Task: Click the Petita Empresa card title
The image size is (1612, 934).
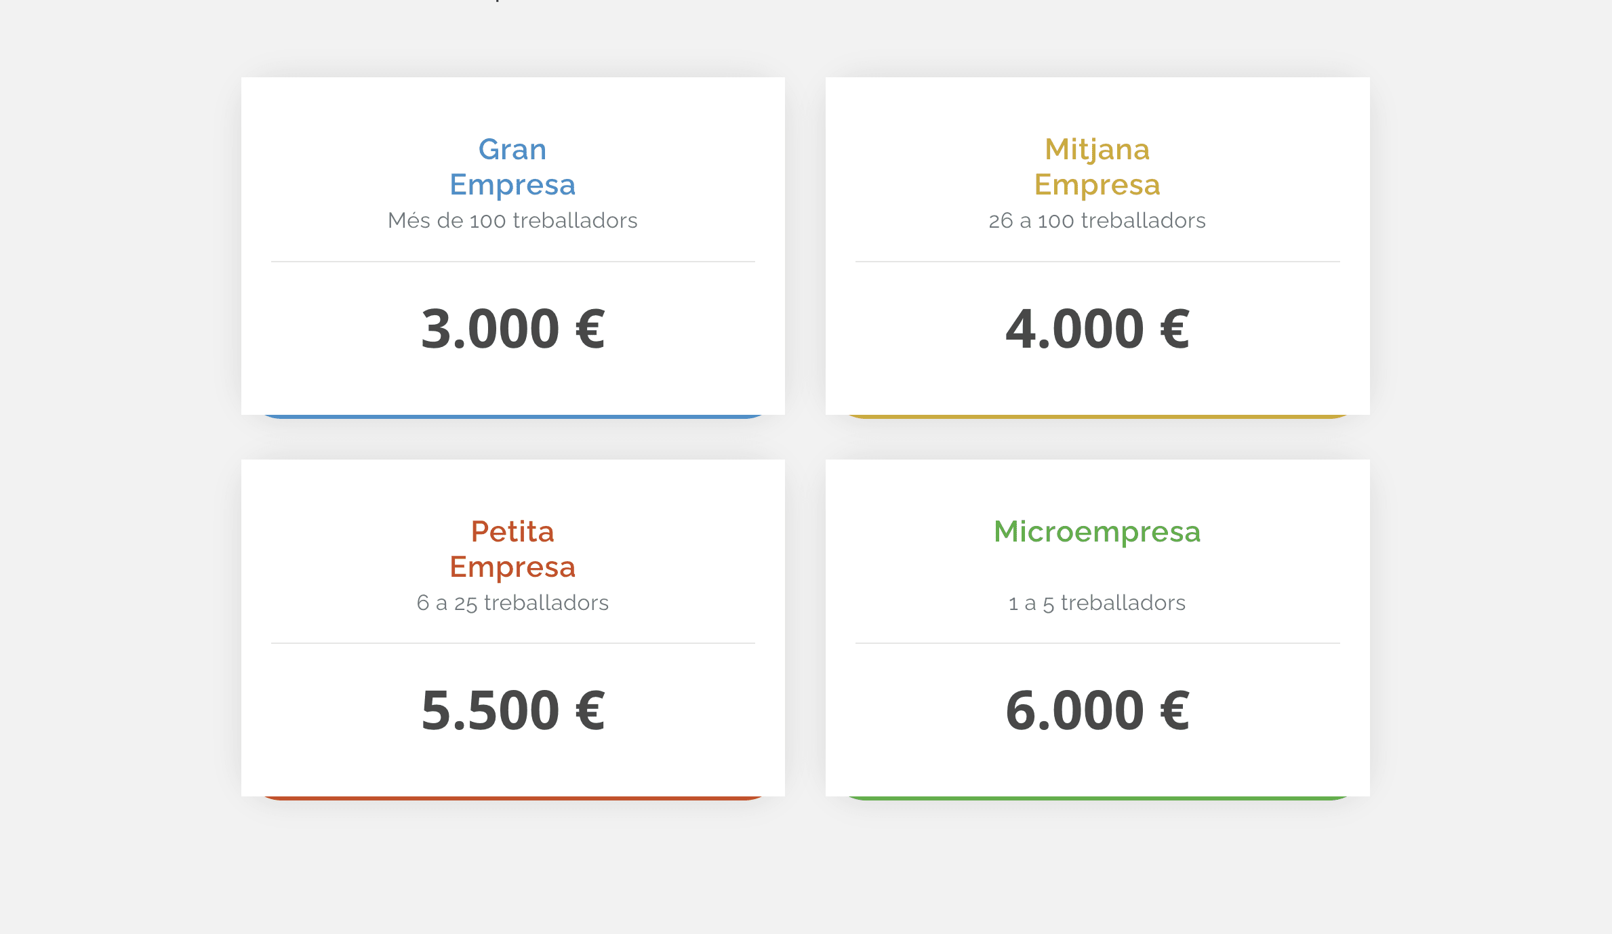Action: [x=512, y=549]
